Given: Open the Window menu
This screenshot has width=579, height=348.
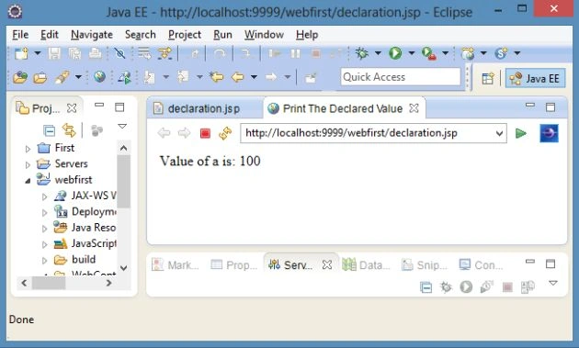Looking at the screenshot, I should coord(264,35).
